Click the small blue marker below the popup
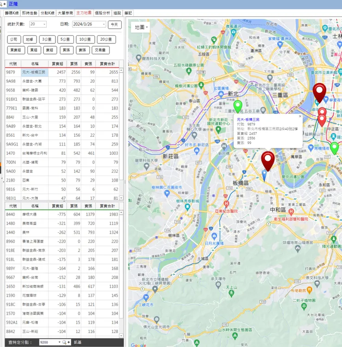Viewport: 342px width, 347px height. click(x=264, y=175)
